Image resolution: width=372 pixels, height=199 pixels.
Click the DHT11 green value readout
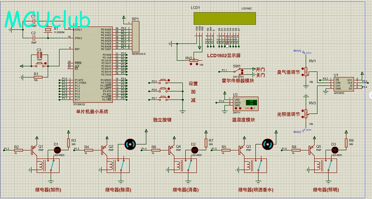[251, 103]
